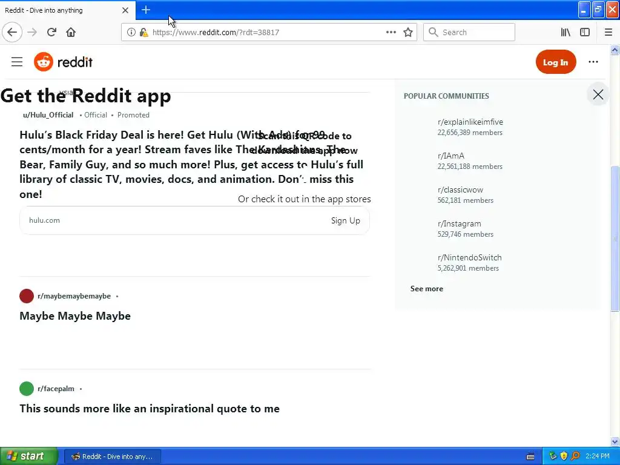Click the Reddit logo
The image size is (620, 465).
(63, 62)
